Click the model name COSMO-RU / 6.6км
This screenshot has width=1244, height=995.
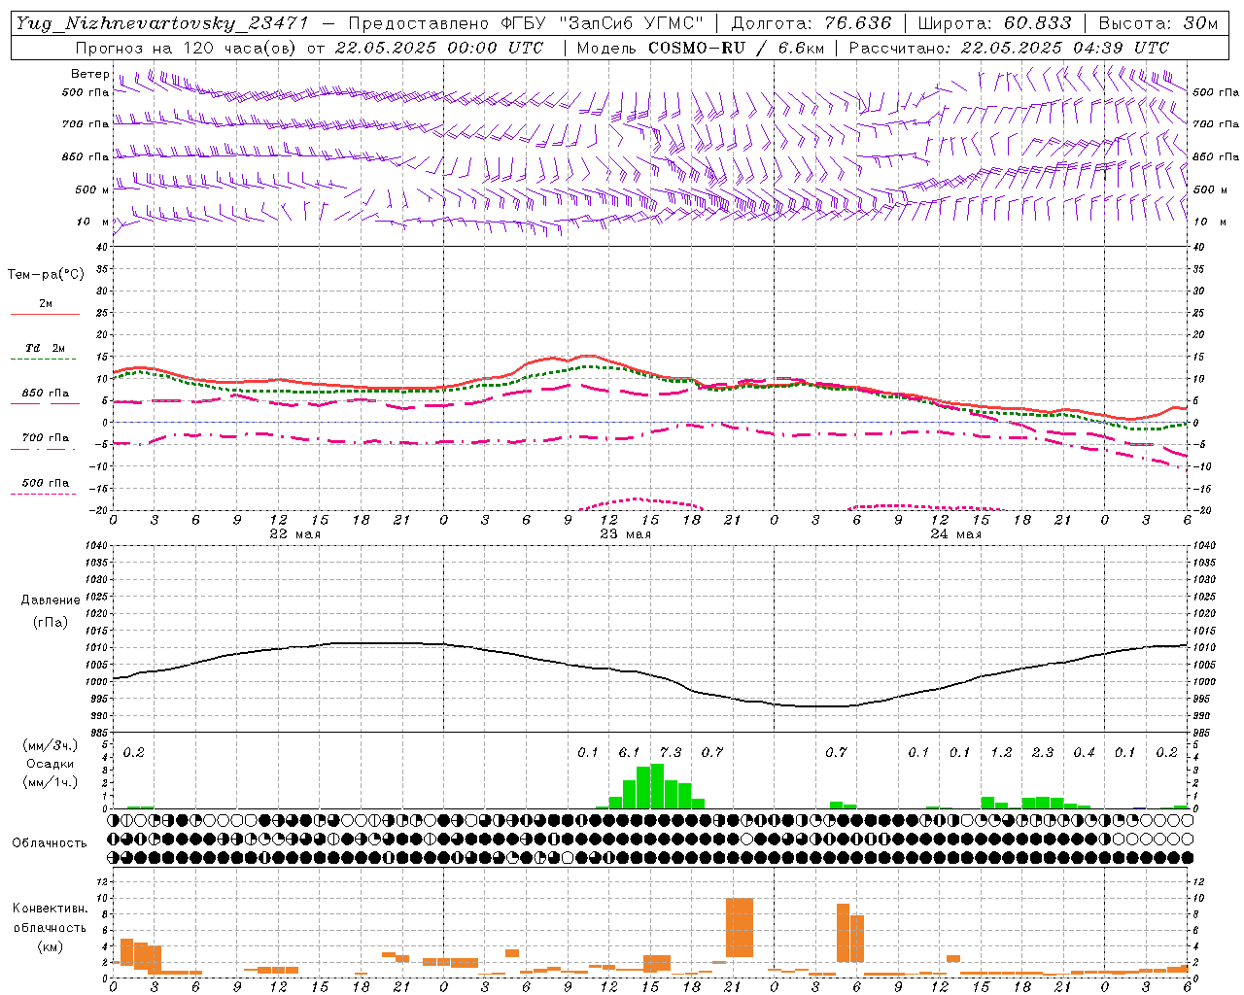735,48
